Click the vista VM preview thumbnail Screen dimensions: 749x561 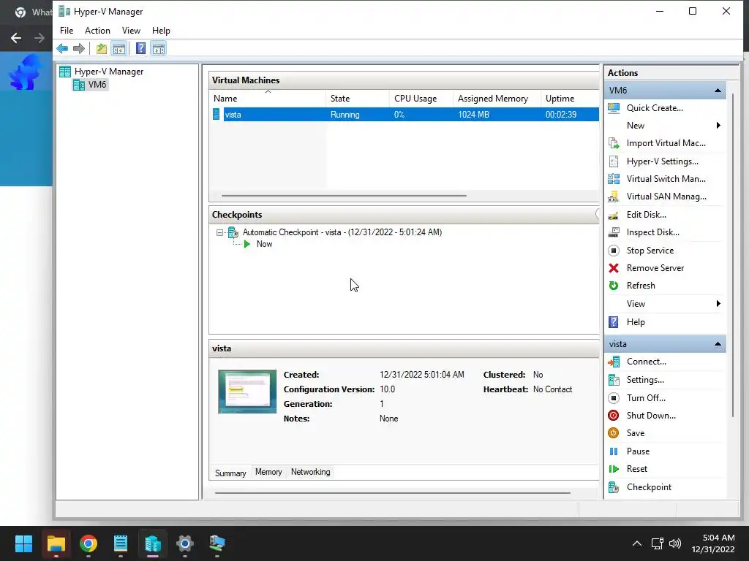[x=247, y=392]
